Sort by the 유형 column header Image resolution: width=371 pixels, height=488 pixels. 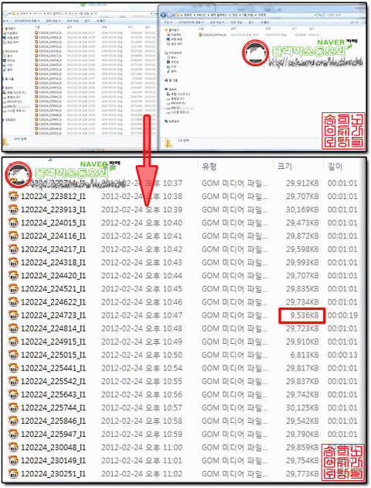tap(209, 167)
